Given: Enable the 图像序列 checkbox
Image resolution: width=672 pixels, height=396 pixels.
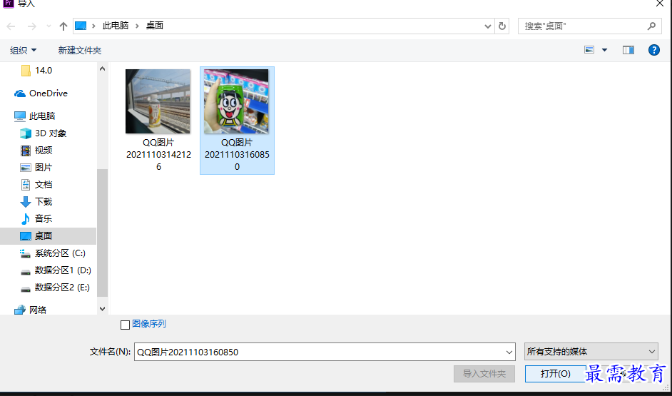Looking at the screenshot, I should [x=125, y=325].
